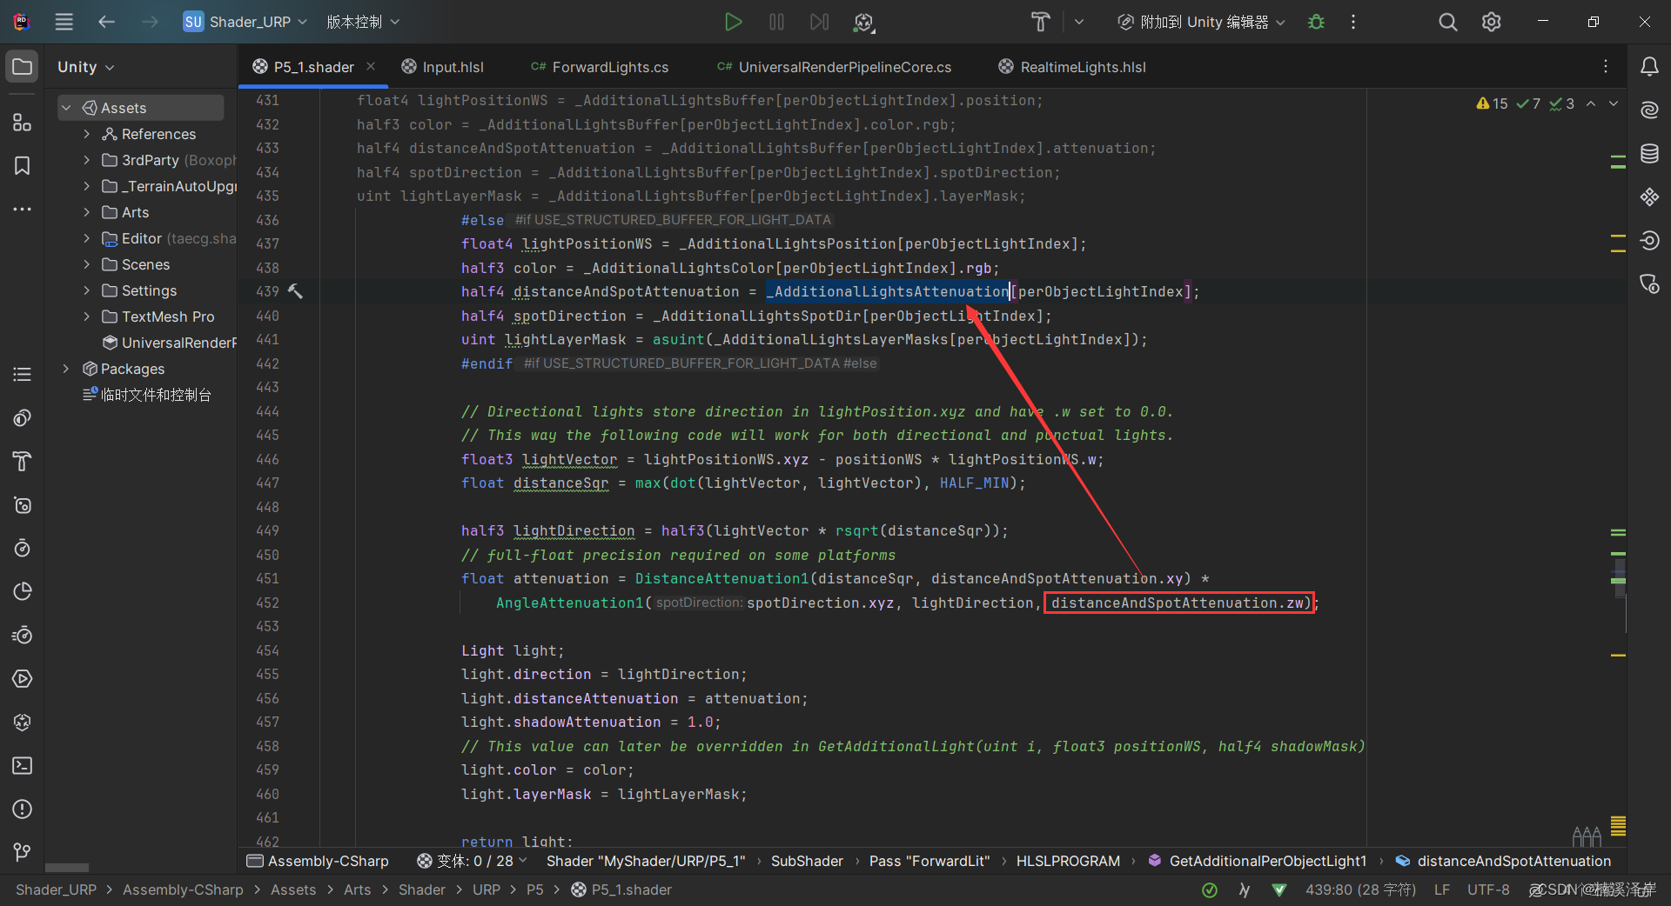
Task: Switch to the UniversalRenderPipelineCore.cs tab
Action: pyautogui.click(x=834, y=67)
